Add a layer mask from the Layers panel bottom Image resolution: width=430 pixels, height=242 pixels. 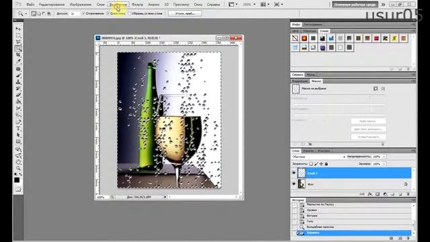pos(378,194)
